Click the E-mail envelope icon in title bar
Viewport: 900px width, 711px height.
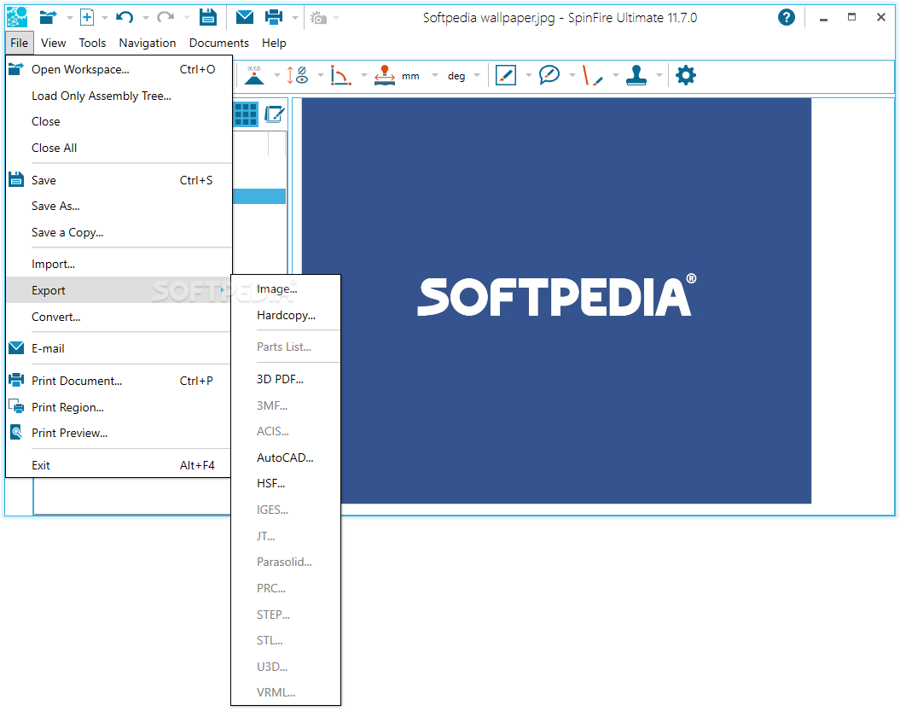pos(245,17)
